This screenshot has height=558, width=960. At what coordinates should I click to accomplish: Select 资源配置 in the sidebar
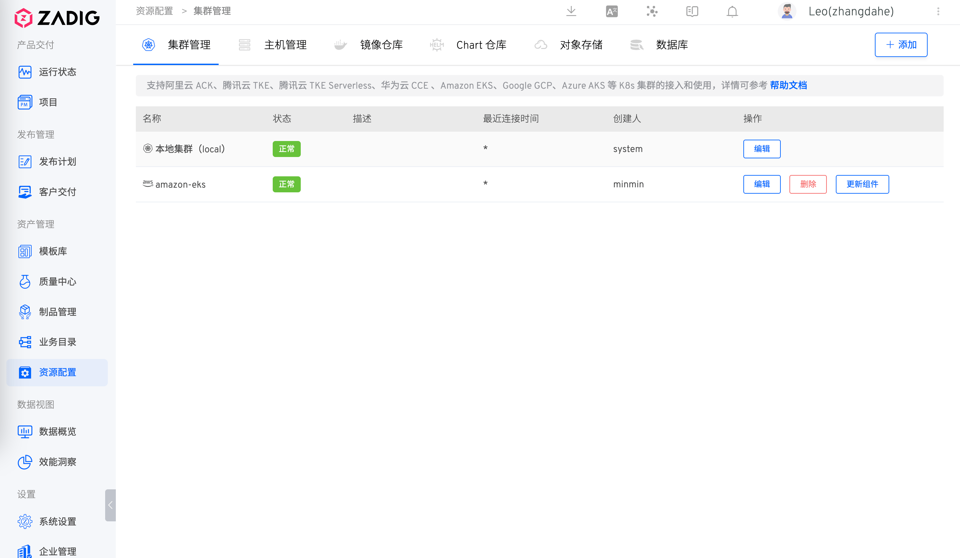(57, 372)
